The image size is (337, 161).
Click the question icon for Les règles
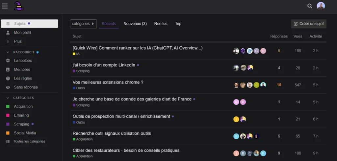[x=8, y=78]
